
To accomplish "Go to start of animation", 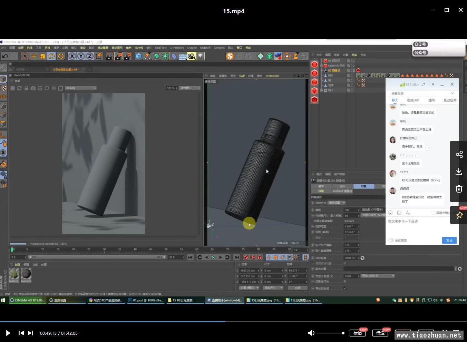I will (190, 257).
